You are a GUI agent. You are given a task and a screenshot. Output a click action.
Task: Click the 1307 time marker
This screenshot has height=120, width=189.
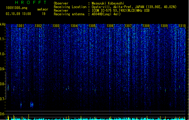click(x=128, y=26)
